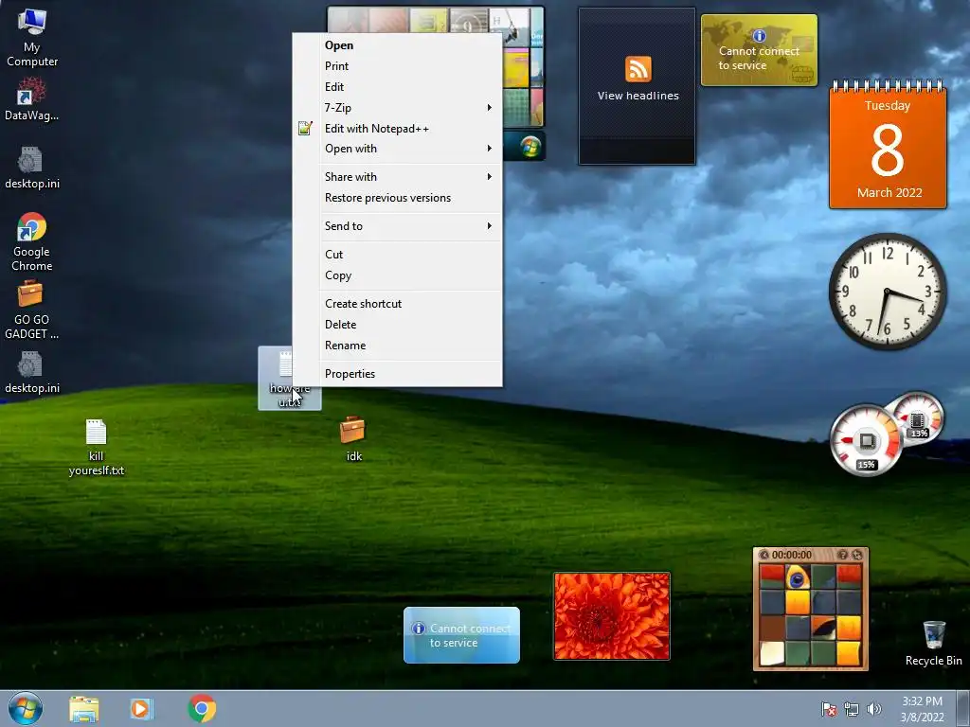Show the puzzle picture with question mark icon
The image size is (970, 727).
(x=842, y=555)
